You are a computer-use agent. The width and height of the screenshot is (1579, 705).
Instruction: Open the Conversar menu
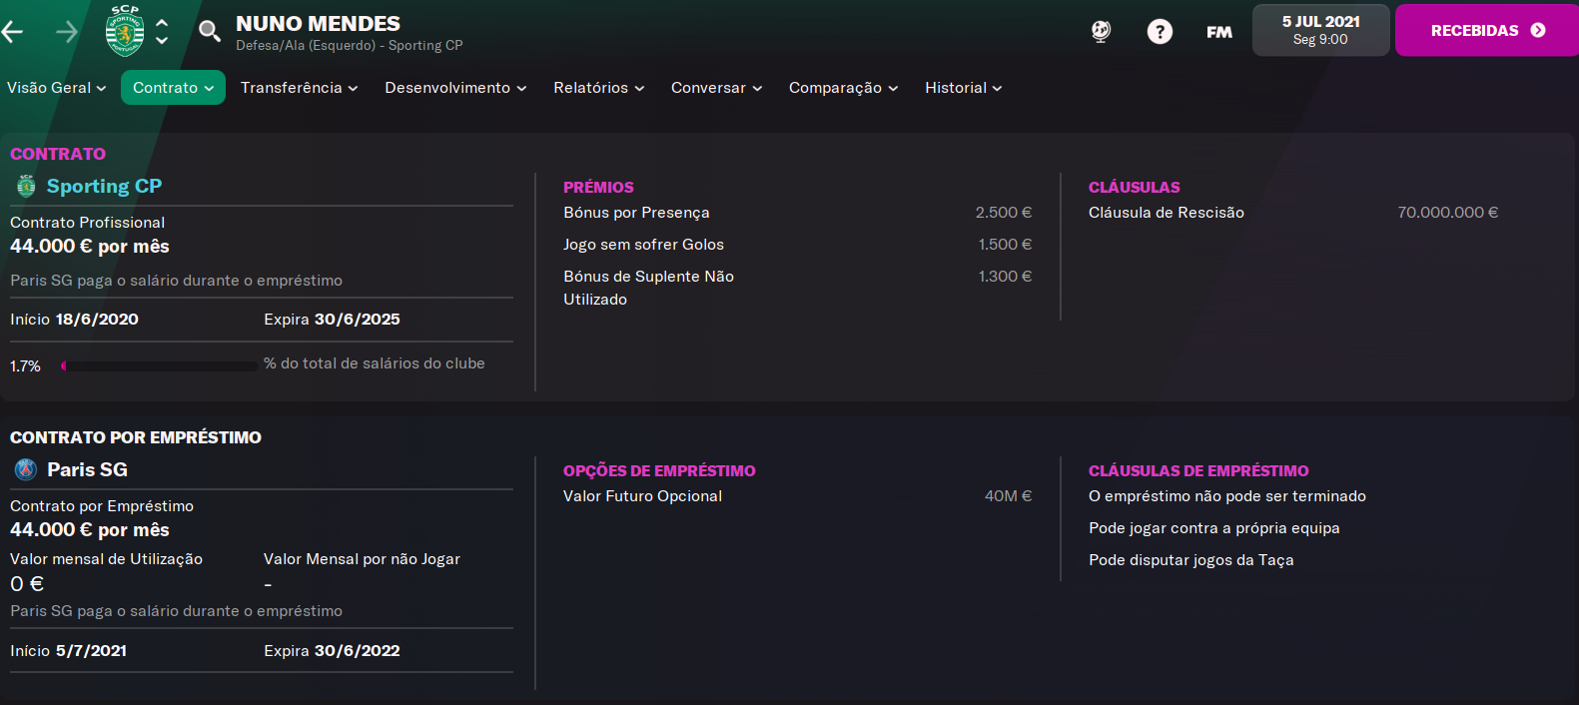click(716, 88)
